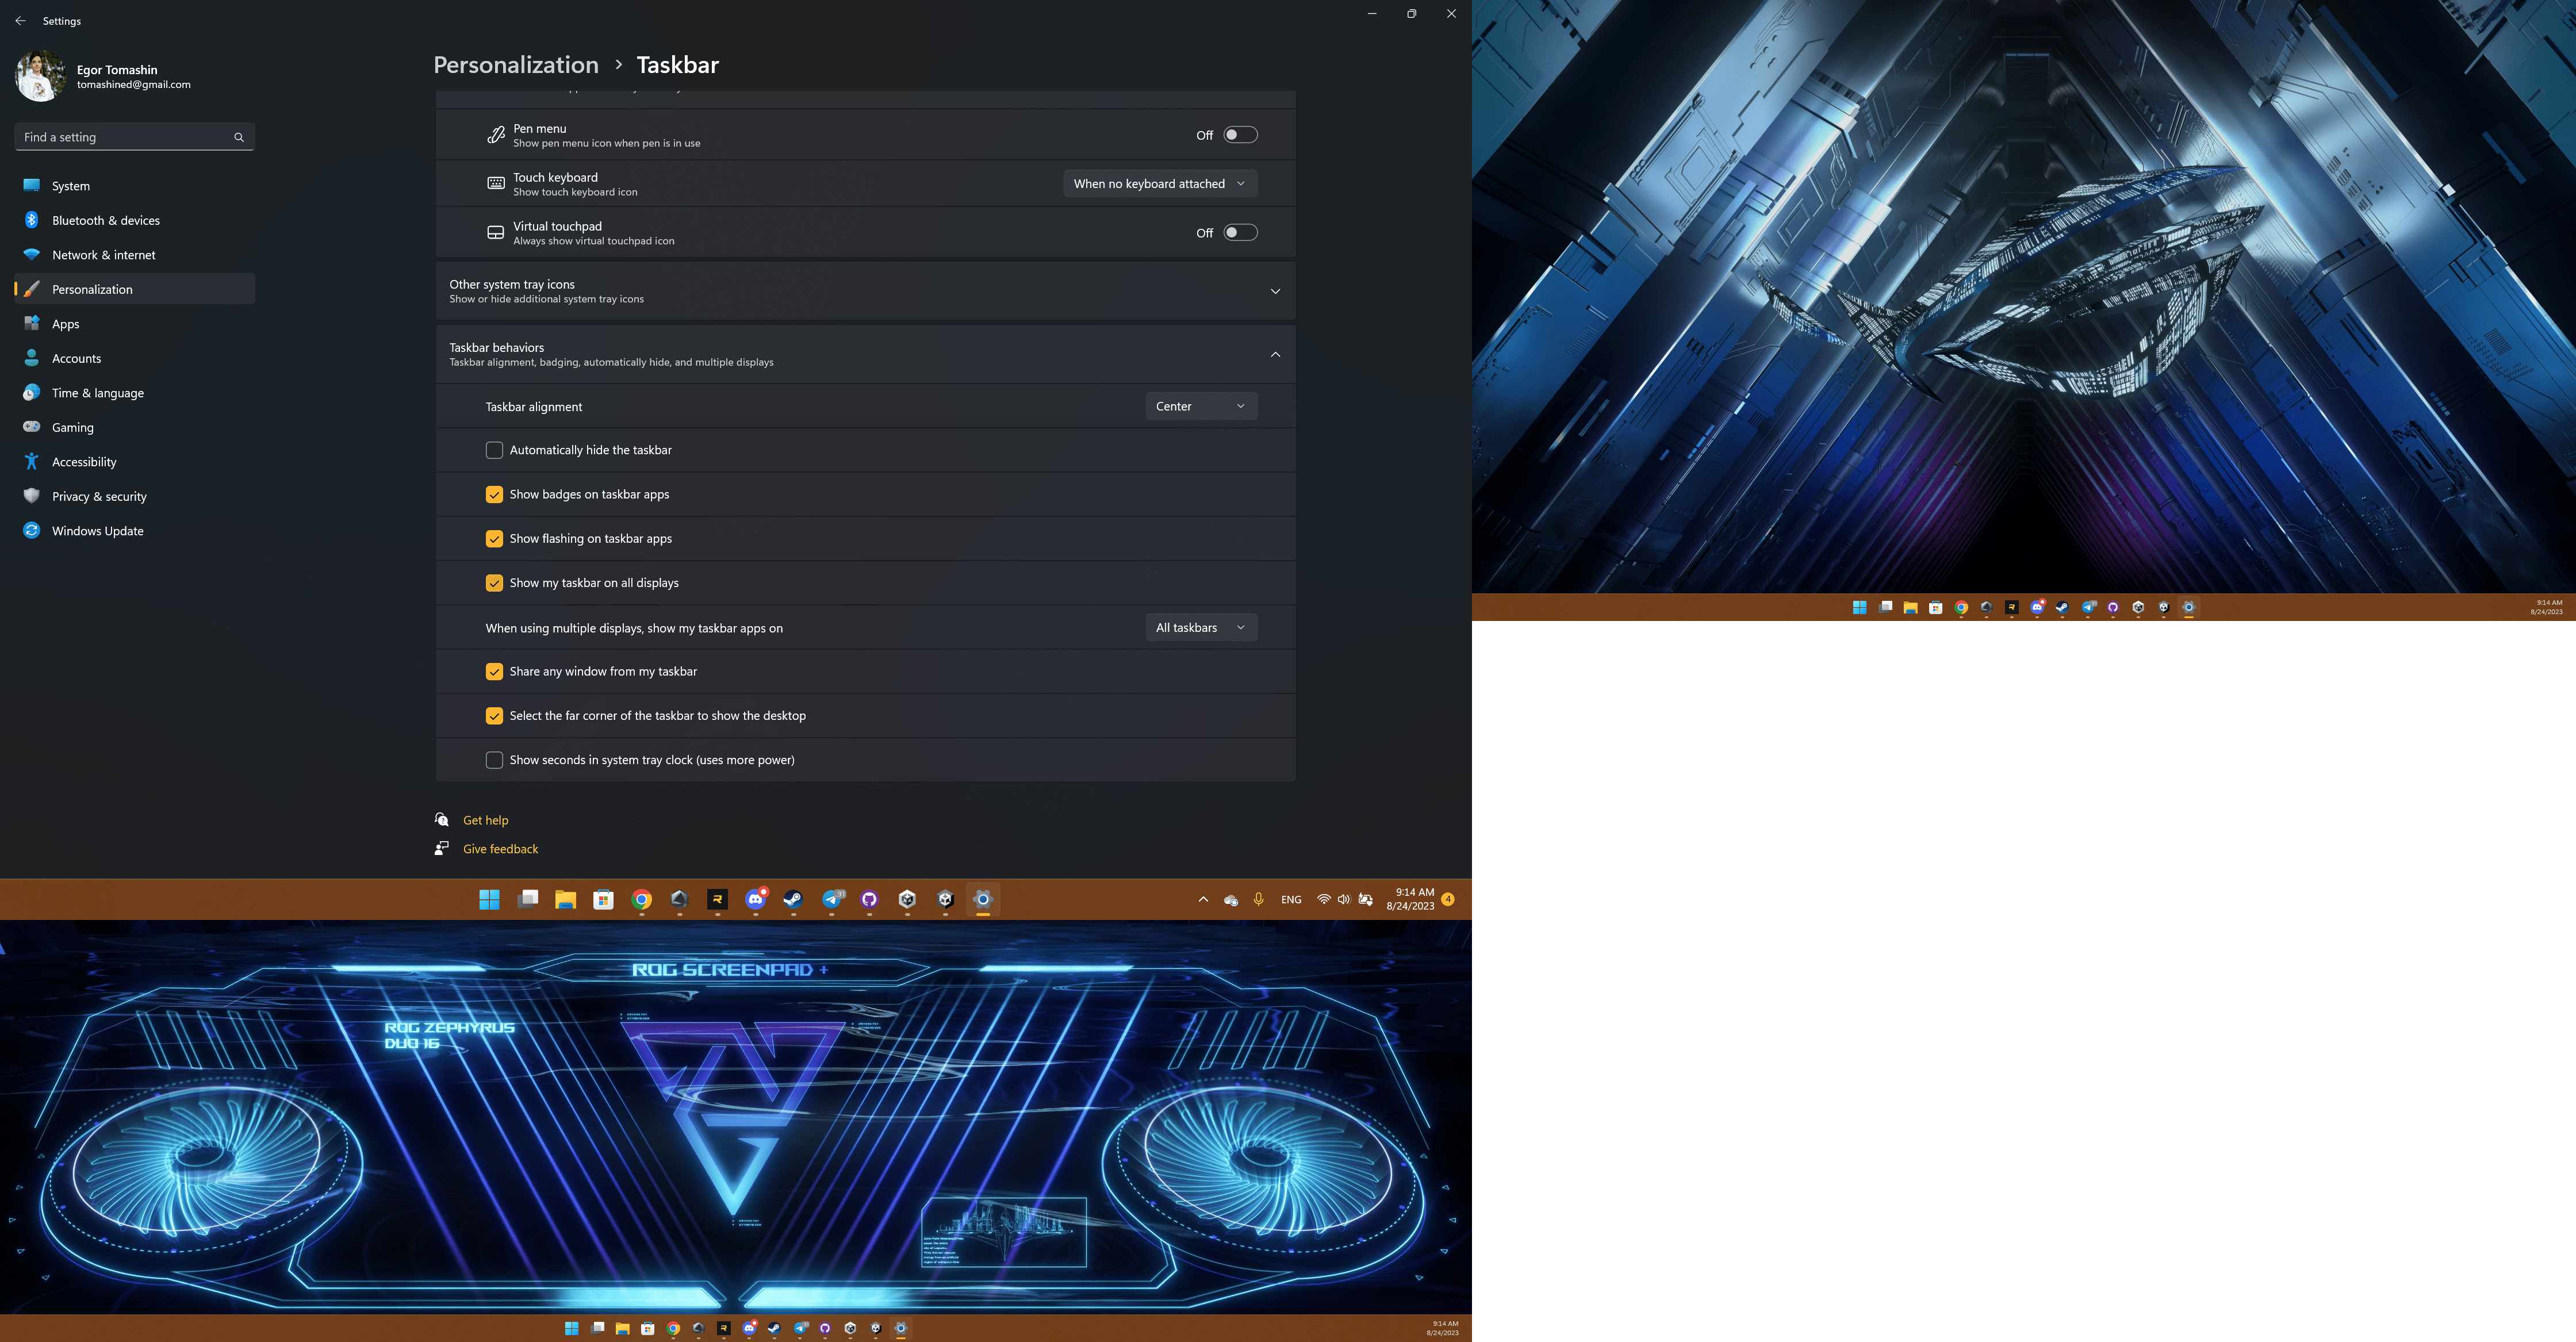This screenshot has width=2576, height=1342.
Task: Open the Gaming settings section
Action: [x=72, y=427]
